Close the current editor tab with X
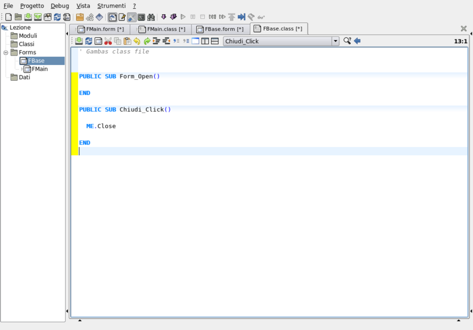The height and width of the screenshot is (330, 473). coord(464,28)
